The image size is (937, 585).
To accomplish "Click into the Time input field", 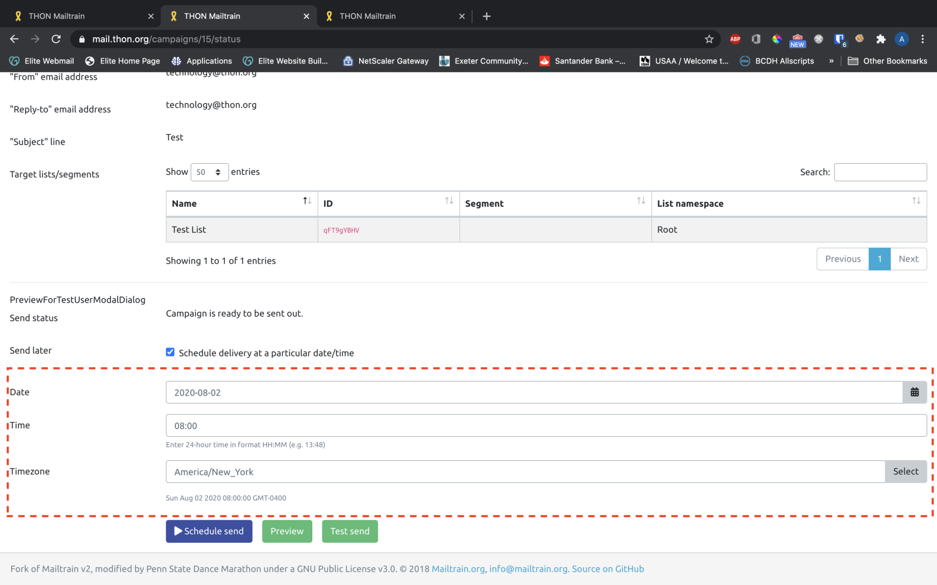I will tap(546, 426).
